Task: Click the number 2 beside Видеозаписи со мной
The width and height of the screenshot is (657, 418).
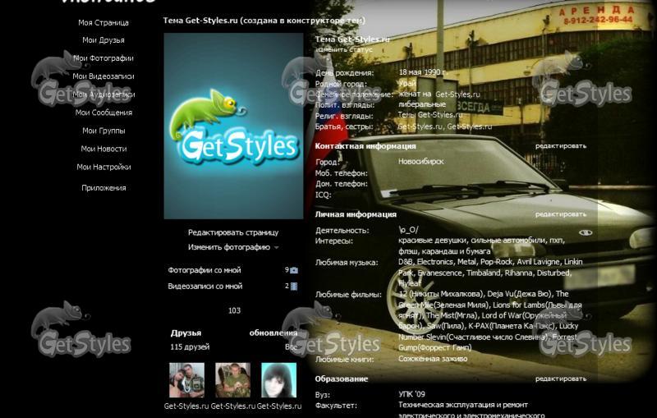Action: point(287,286)
